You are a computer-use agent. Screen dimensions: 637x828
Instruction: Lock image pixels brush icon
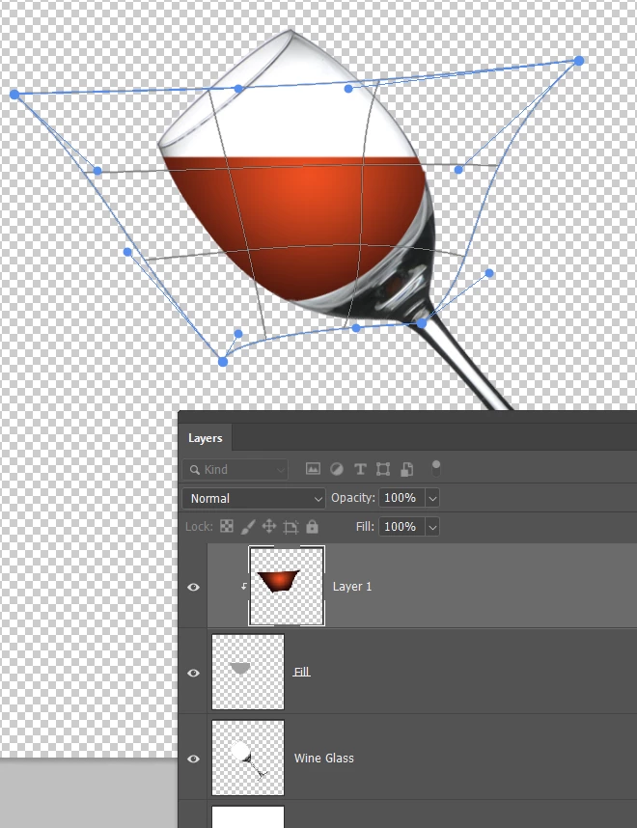(x=248, y=527)
